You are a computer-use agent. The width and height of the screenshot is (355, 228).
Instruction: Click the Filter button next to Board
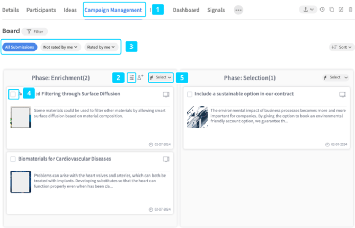pyautogui.click(x=35, y=31)
